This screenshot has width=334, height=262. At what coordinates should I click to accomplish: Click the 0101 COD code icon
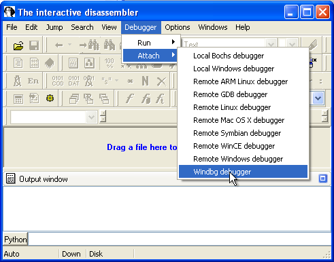tap(58, 81)
